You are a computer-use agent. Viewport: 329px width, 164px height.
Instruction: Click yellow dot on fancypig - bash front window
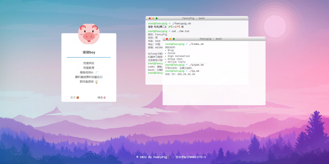click(x=170, y=39)
